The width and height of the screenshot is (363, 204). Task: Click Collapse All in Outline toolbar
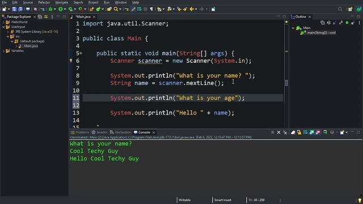(323, 23)
